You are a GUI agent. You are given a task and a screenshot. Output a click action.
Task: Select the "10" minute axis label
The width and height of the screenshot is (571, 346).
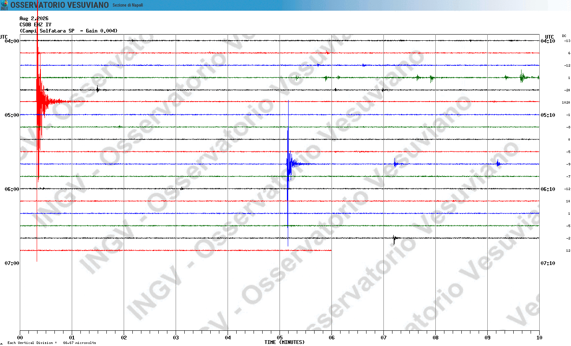(x=539, y=337)
